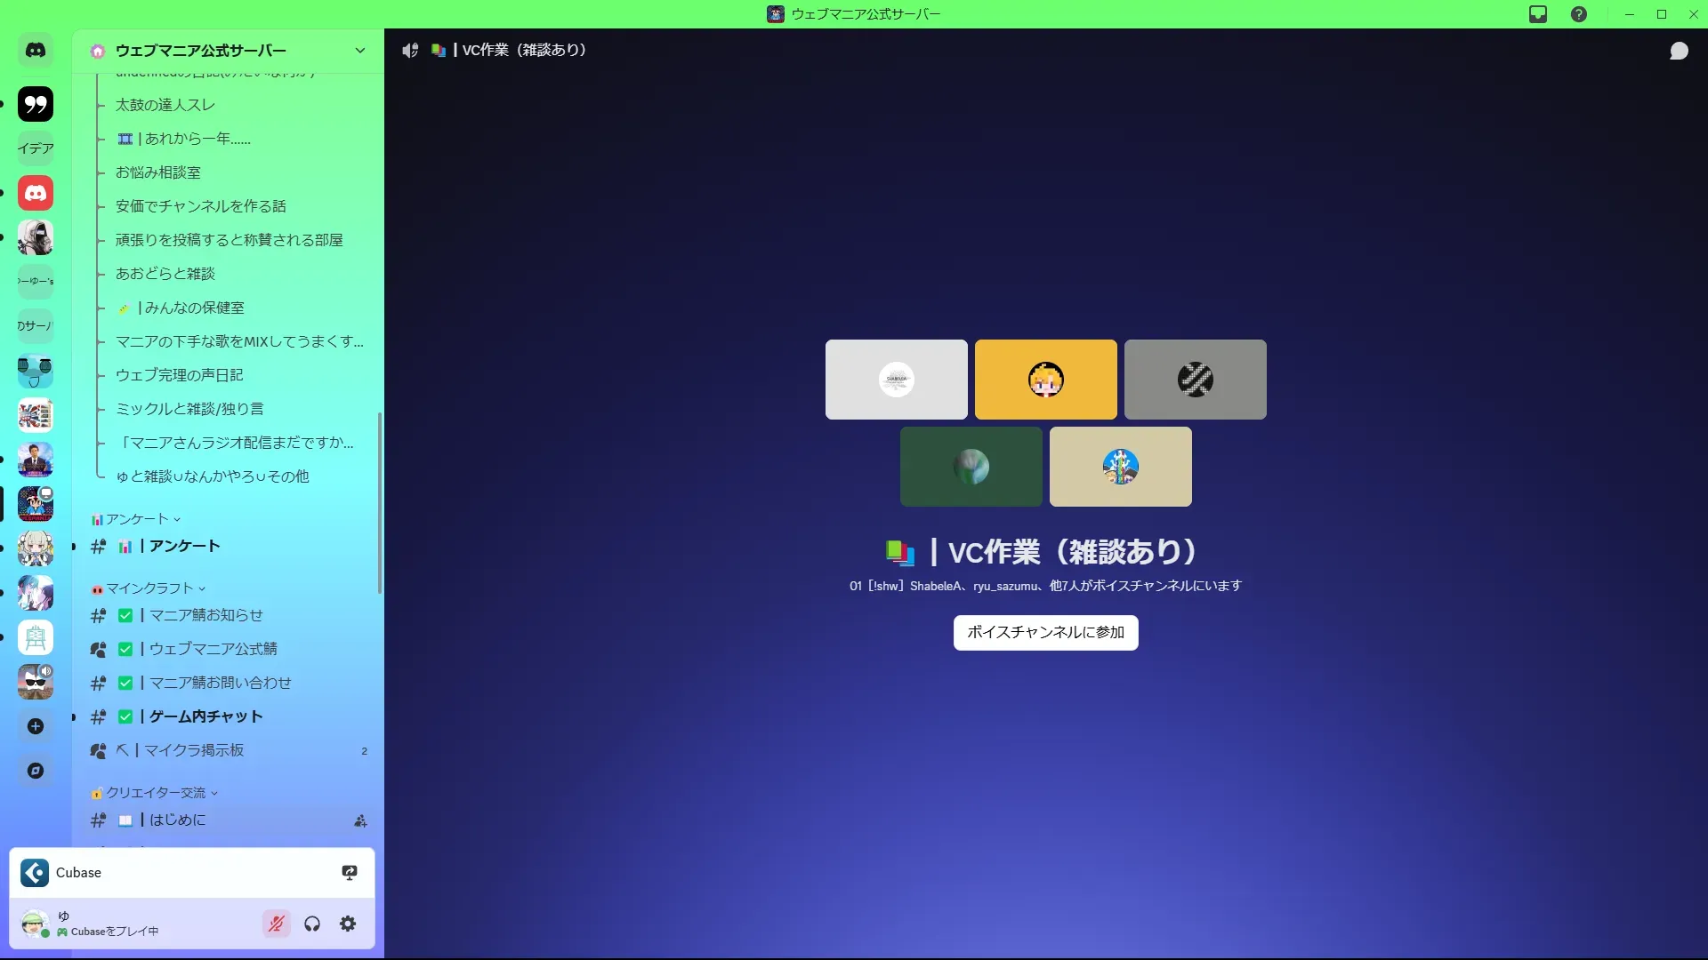The image size is (1708, 960).
Task: Open the discover servers compass icon
Action: tap(36, 771)
